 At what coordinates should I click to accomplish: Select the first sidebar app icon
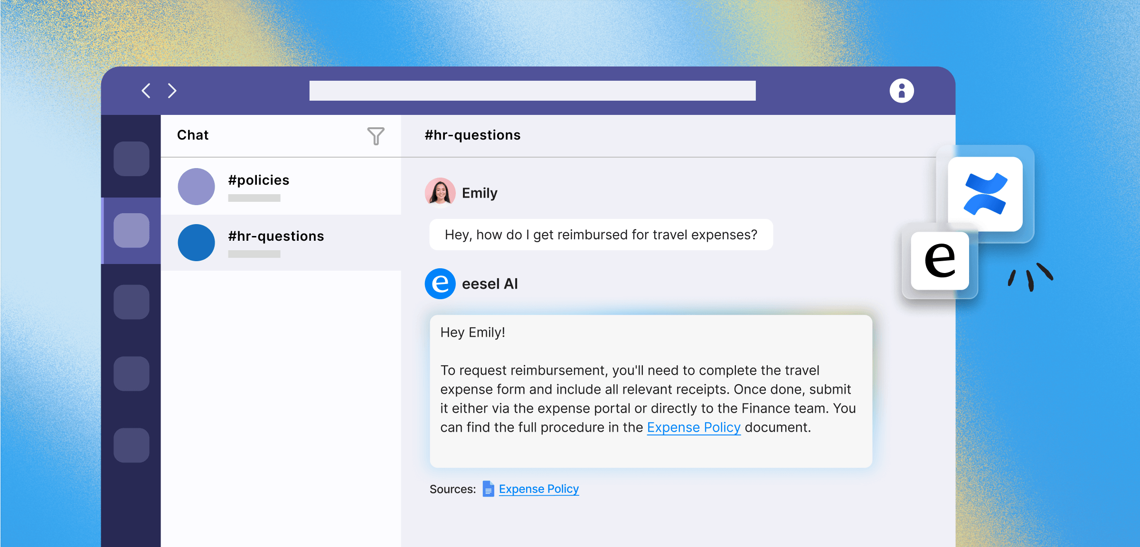tap(132, 159)
